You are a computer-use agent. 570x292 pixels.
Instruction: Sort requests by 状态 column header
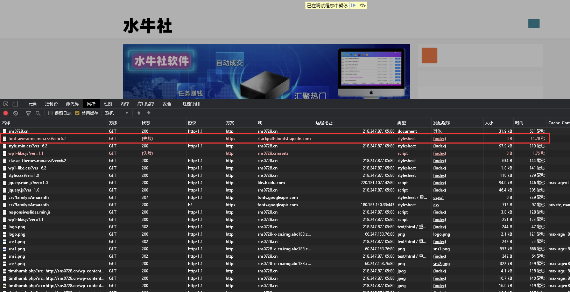146,123
